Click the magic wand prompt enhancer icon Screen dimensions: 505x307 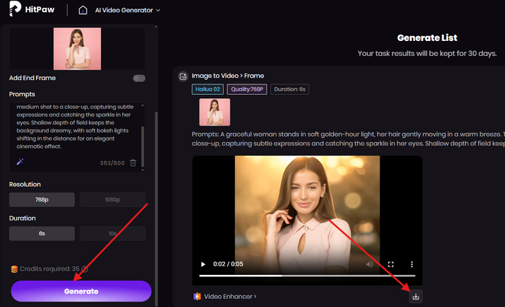point(20,162)
